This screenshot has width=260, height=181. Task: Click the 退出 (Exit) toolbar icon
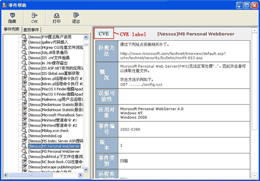(76, 17)
